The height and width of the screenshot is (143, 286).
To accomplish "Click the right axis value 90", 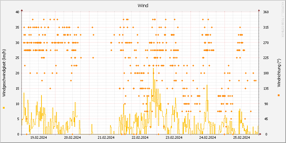I will [266, 104].
